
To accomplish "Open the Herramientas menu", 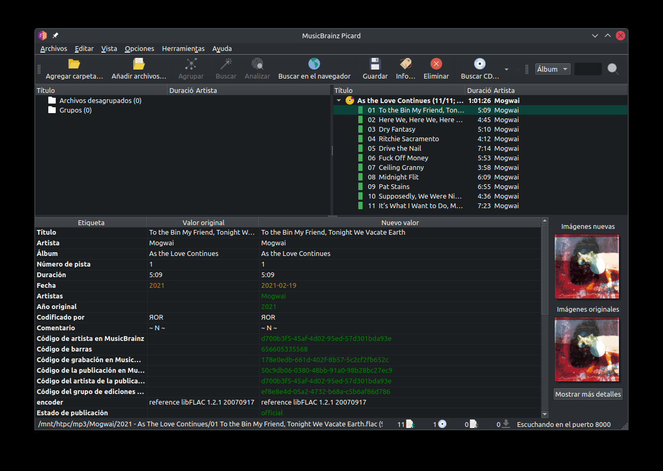I will click(x=183, y=48).
